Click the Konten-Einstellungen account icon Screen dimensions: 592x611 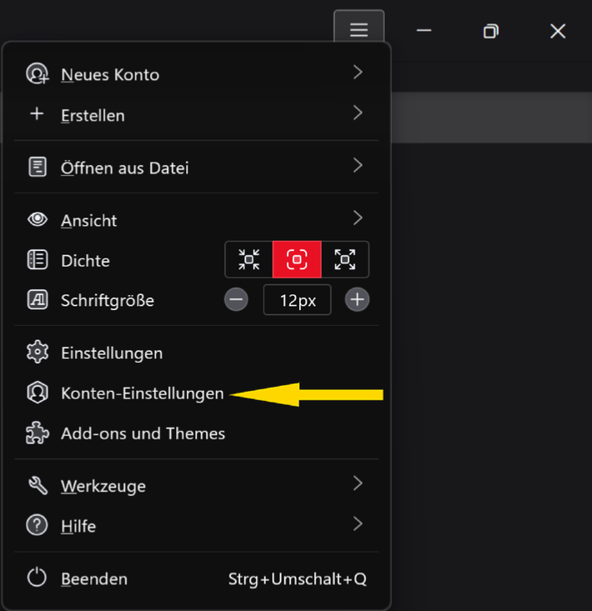point(38,393)
